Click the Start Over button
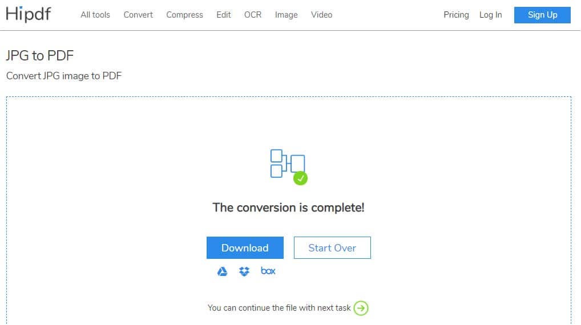The width and height of the screenshot is (581, 325). coord(332,247)
